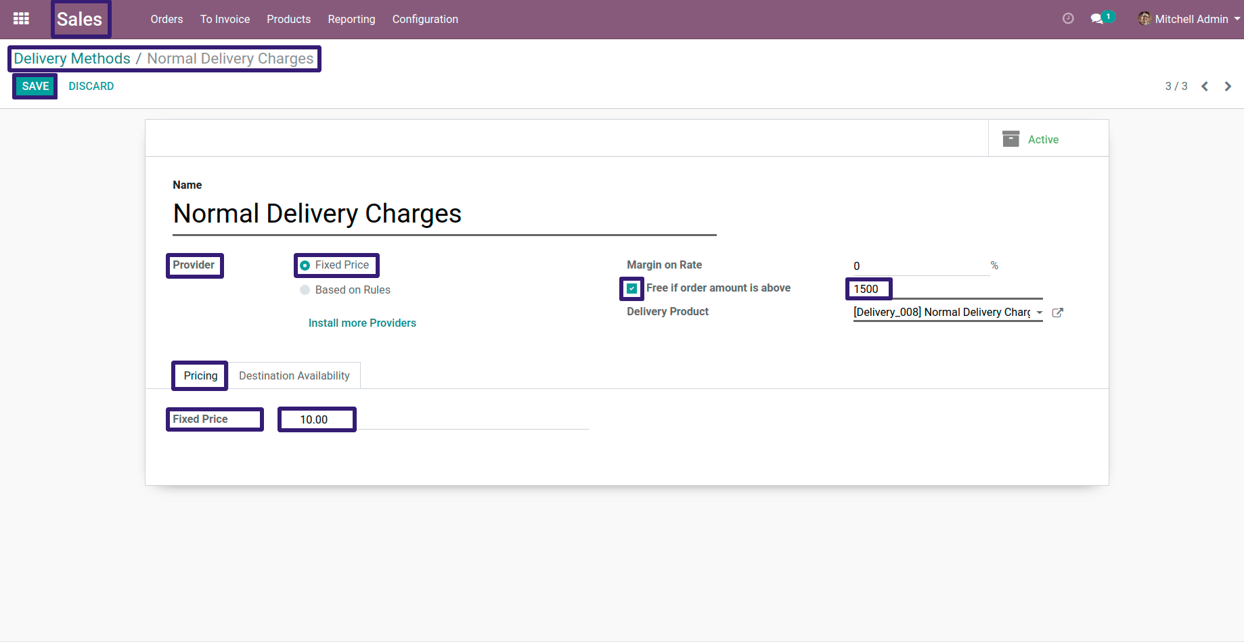Click the 3 / 3 pager counter

(1176, 86)
